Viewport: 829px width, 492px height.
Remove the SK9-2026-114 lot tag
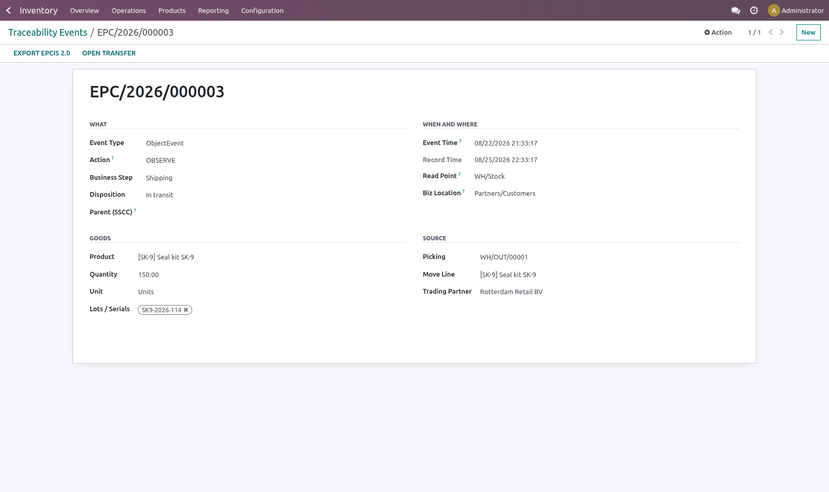coord(186,310)
